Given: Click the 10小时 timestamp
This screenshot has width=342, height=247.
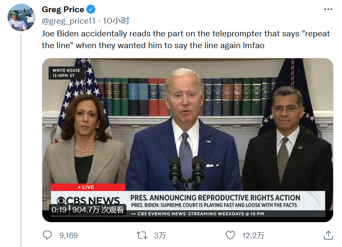Looking at the screenshot, I should tap(115, 20).
